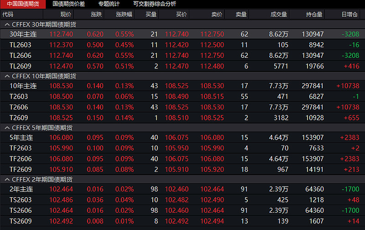
Task: Sort by the 卖价 column header
Action: pyautogui.click(x=207, y=15)
